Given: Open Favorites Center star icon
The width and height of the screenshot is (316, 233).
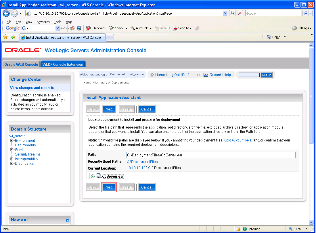Looking at the screenshot, I should pyautogui.click(x=5, y=37).
